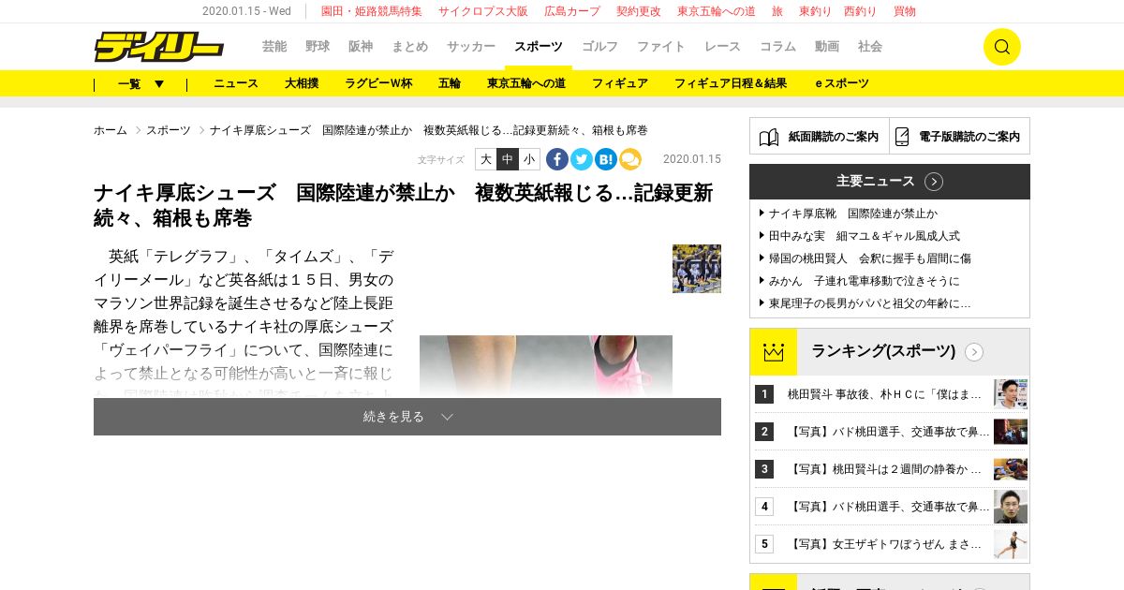Click the newspaper subscription book icon

click(x=769, y=137)
